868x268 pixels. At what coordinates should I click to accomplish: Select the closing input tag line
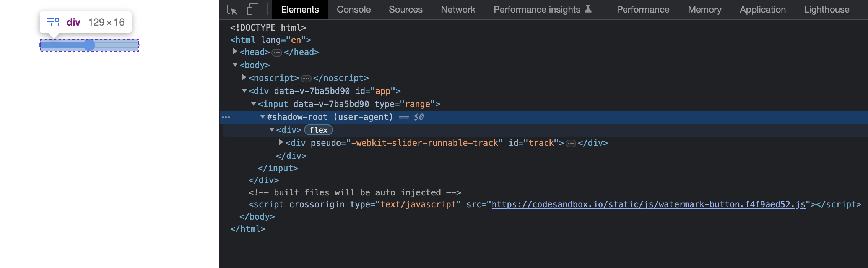point(278,168)
